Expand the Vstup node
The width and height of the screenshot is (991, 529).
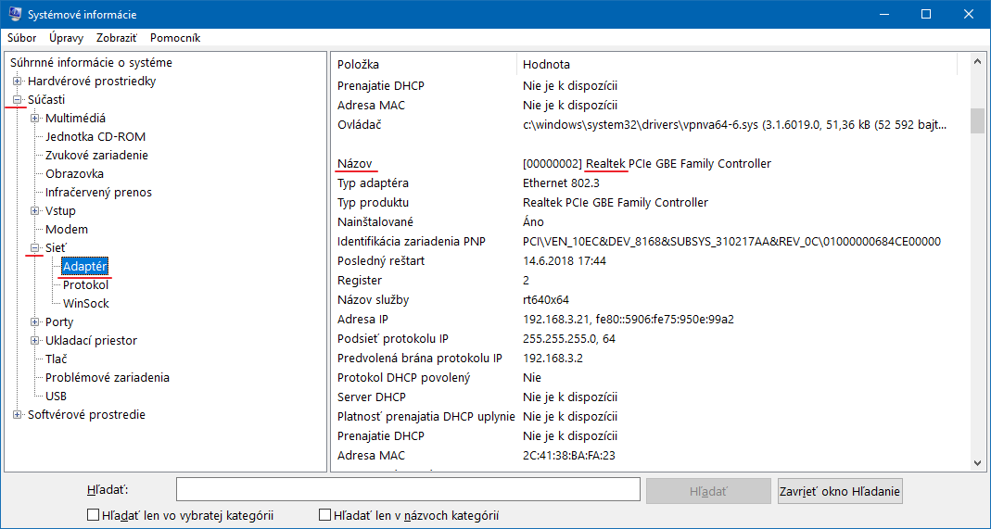coord(34,211)
